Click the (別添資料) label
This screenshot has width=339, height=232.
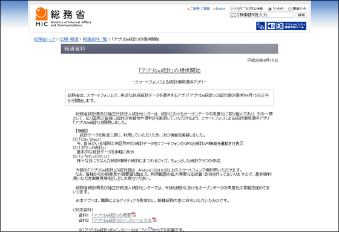[83, 210]
